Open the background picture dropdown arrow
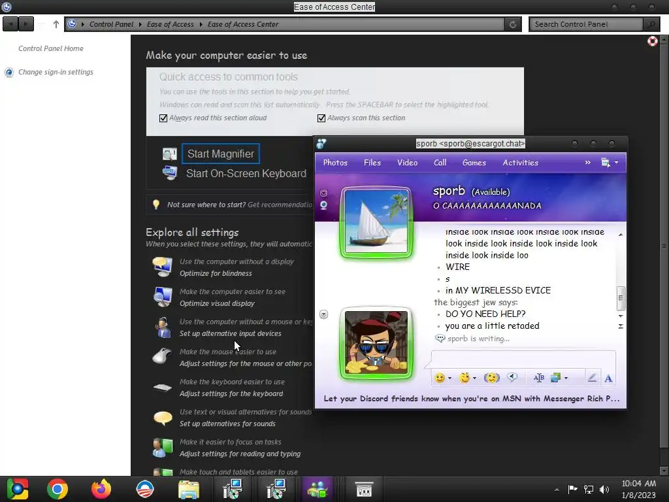 coord(566,378)
